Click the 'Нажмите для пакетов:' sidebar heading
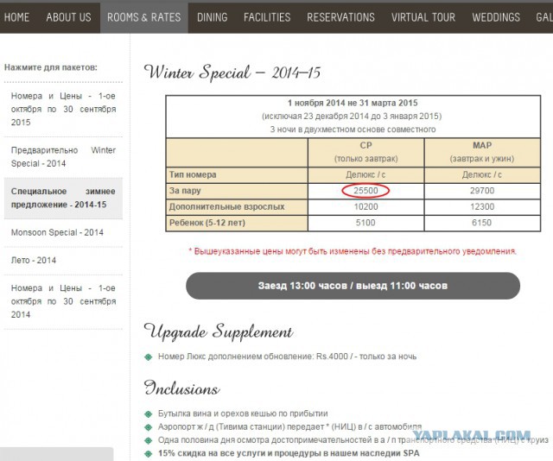The image size is (553, 461). coord(51,67)
